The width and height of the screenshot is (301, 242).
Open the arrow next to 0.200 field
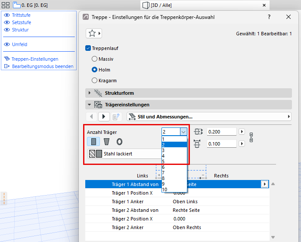point(242,132)
